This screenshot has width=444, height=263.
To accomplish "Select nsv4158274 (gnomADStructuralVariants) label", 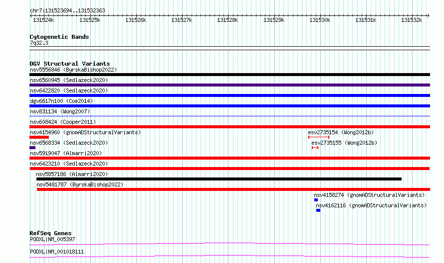I will pos(369,195).
